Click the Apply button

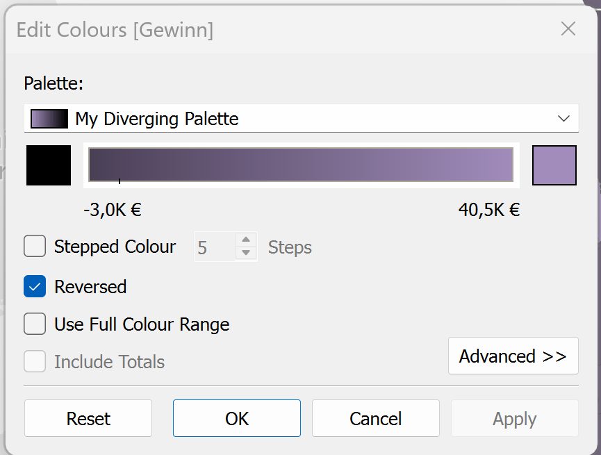[x=514, y=418]
